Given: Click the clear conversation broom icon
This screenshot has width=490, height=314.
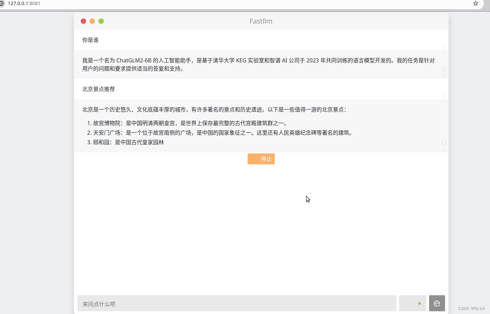Looking at the screenshot, I should 437,303.
